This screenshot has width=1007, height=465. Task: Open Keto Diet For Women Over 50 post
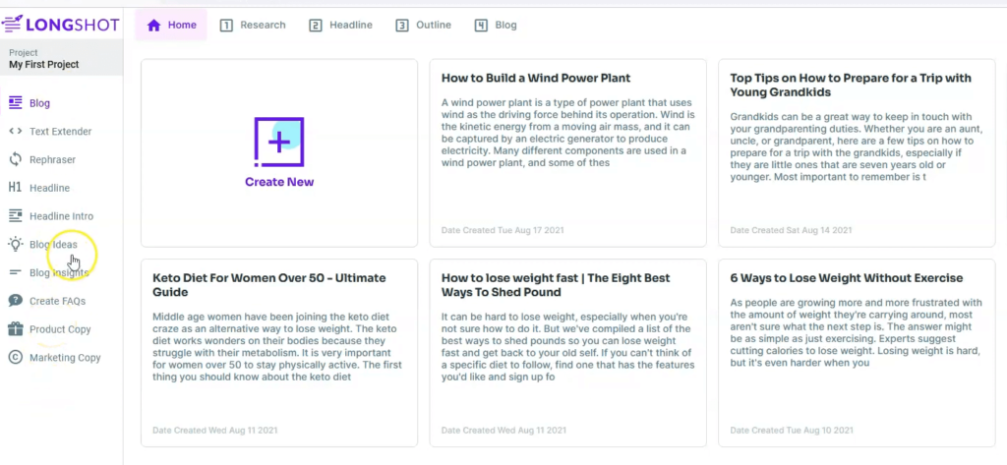point(278,353)
